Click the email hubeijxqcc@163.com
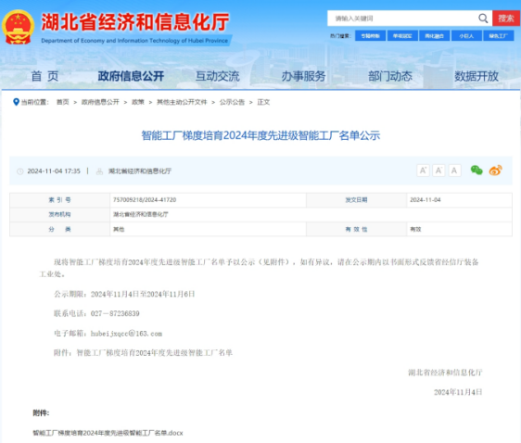Viewport: 521px width, 443px height. [126, 334]
